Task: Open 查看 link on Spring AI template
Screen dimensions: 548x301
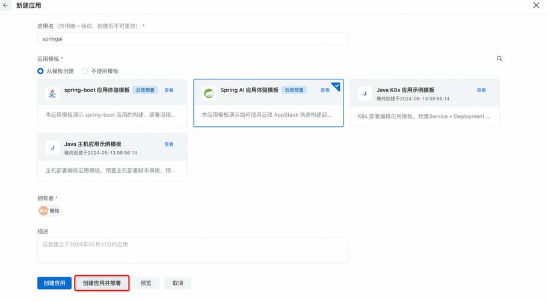Action: [x=325, y=90]
